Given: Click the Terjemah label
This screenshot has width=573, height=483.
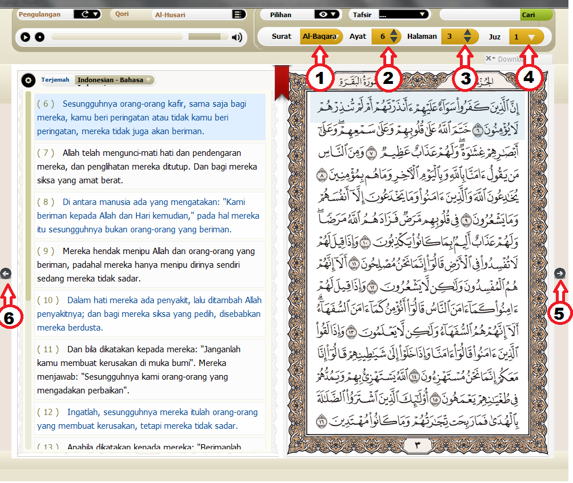Looking at the screenshot, I should 55,79.
